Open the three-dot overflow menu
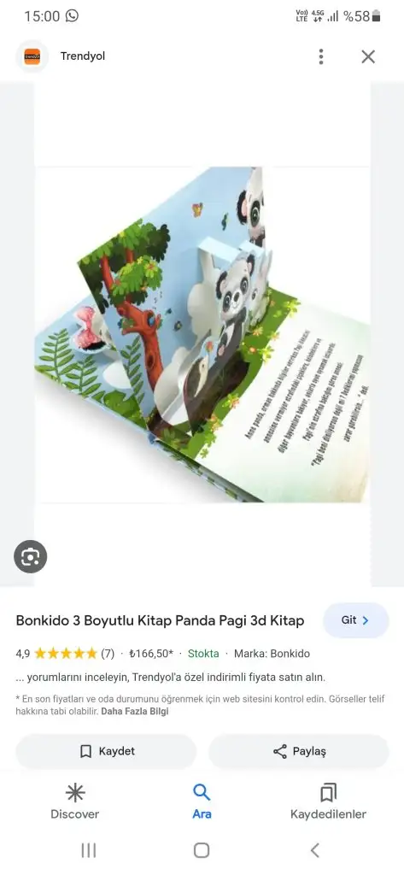The image size is (404, 875). point(321,56)
